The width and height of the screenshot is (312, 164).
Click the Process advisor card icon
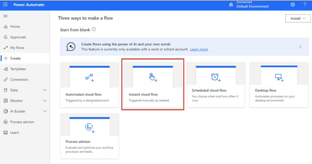pyautogui.click(x=90, y=128)
